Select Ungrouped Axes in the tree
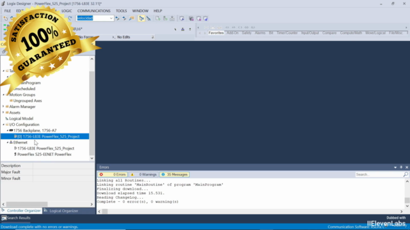410x230 pixels. [x=28, y=101]
